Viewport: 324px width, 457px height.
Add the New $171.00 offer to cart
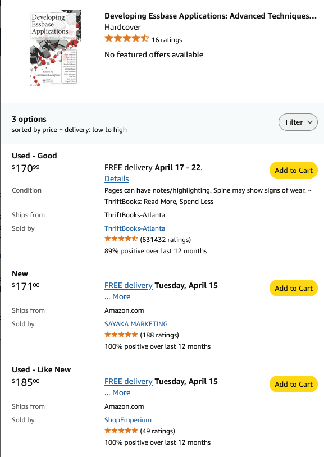click(293, 288)
